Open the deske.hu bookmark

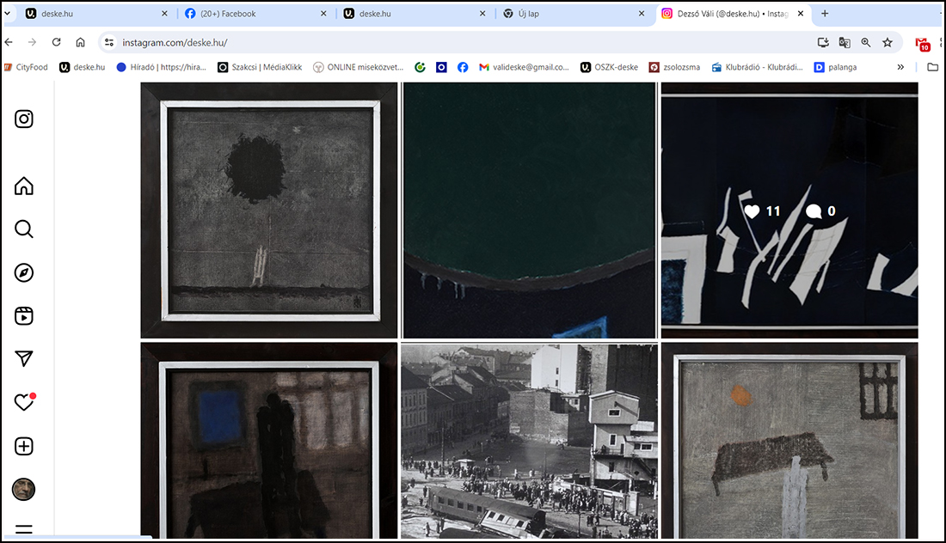coord(82,68)
